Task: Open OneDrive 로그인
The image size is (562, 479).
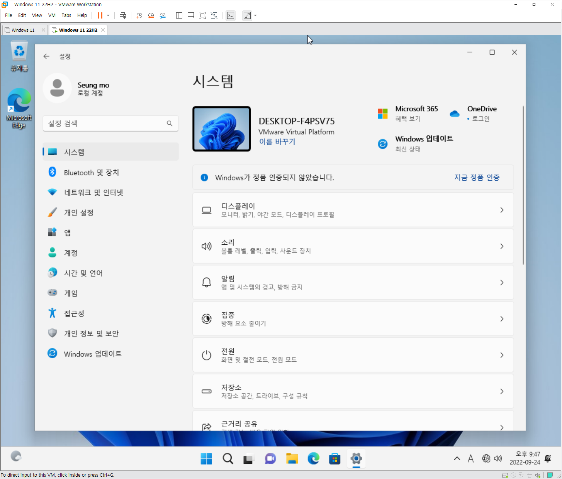Action: point(474,113)
